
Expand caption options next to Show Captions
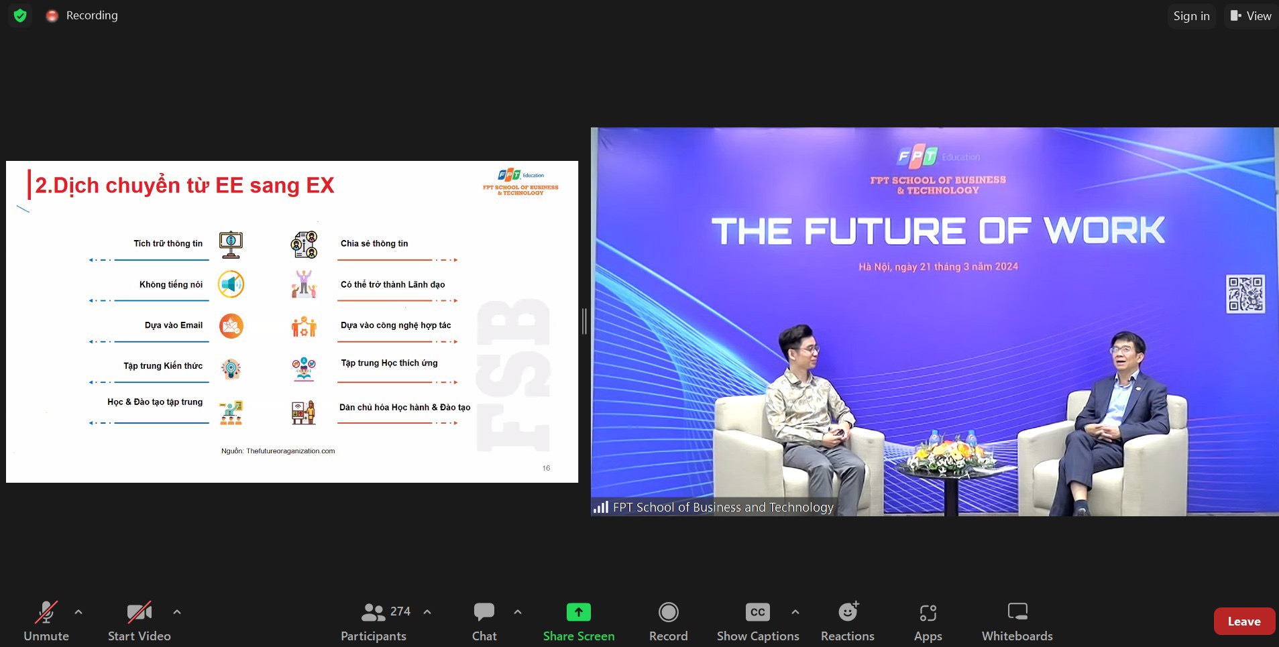(795, 612)
